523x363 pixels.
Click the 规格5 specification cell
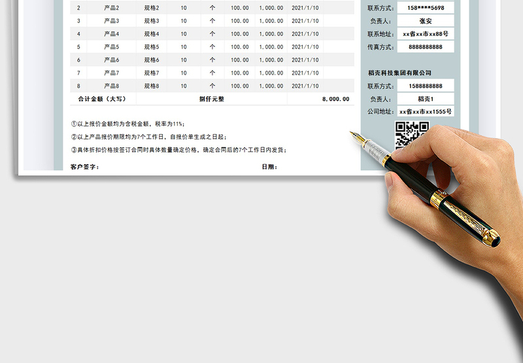pyautogui.click(x=152, y=46)
